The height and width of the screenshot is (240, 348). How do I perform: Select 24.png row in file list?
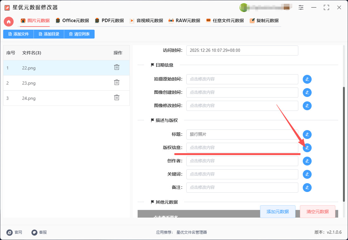pos(66,98)
